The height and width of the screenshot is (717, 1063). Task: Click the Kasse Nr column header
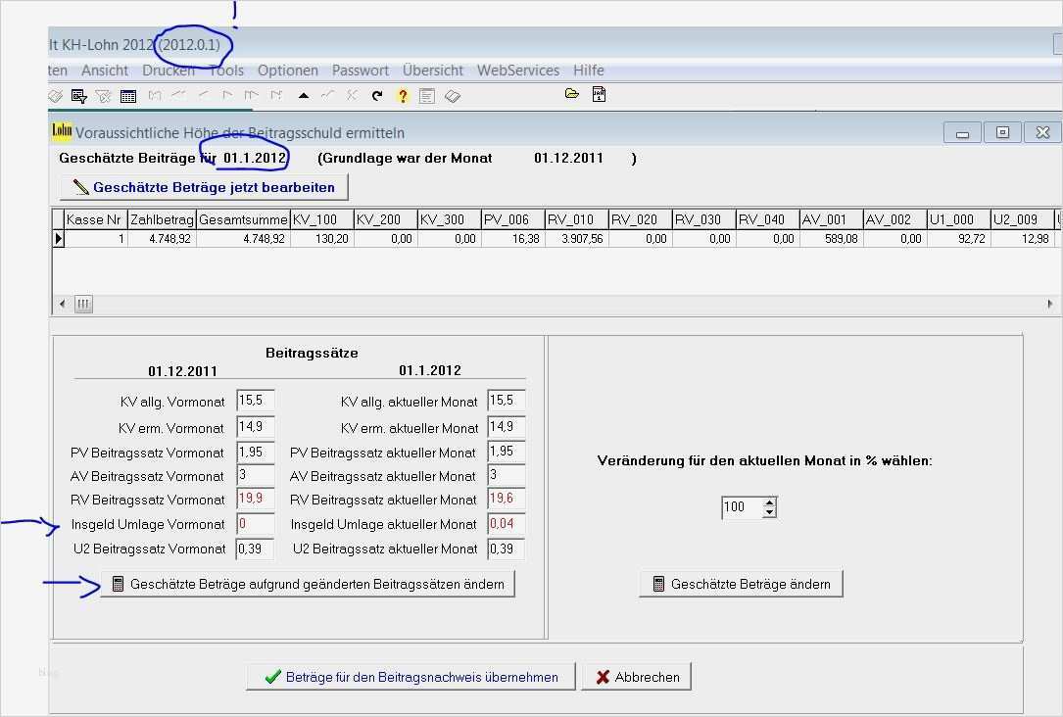pos(96,219)
